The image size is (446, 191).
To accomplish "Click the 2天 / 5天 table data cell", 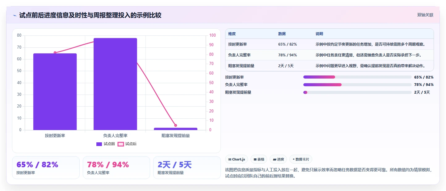I will pos(286,66).
